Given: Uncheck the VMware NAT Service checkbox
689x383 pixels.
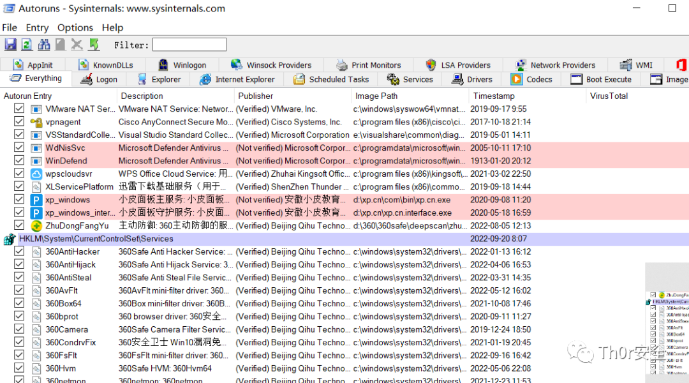Looking at the screenshot, I should pyautogui.click(x=19, y=108).
